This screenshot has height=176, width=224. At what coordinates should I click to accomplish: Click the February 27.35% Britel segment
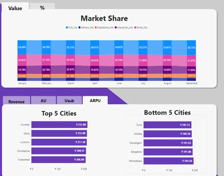coord(46,60)
